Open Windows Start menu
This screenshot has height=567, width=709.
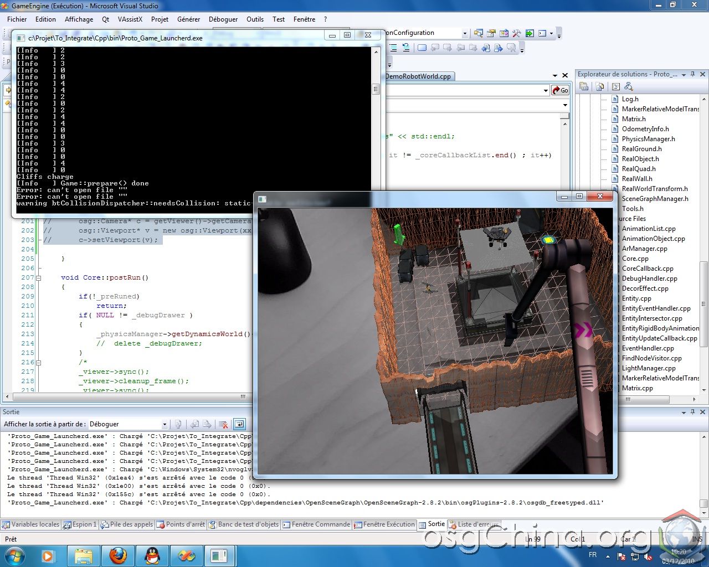[14, 555]
